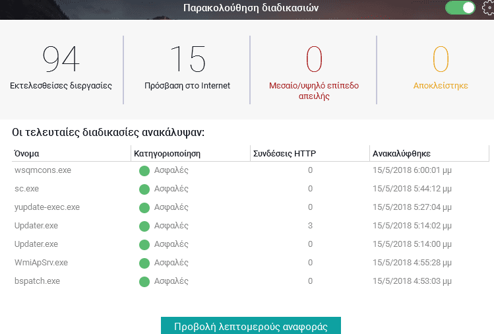This screenshot has height=334, width=494.
Task: Select the yupdate-exec.exe entry
Action: (x=251, y=207)
